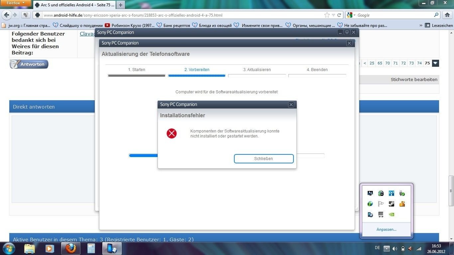Bookmark this page with the star
This screenshot has height=255, width=454.
click(327, 15)
